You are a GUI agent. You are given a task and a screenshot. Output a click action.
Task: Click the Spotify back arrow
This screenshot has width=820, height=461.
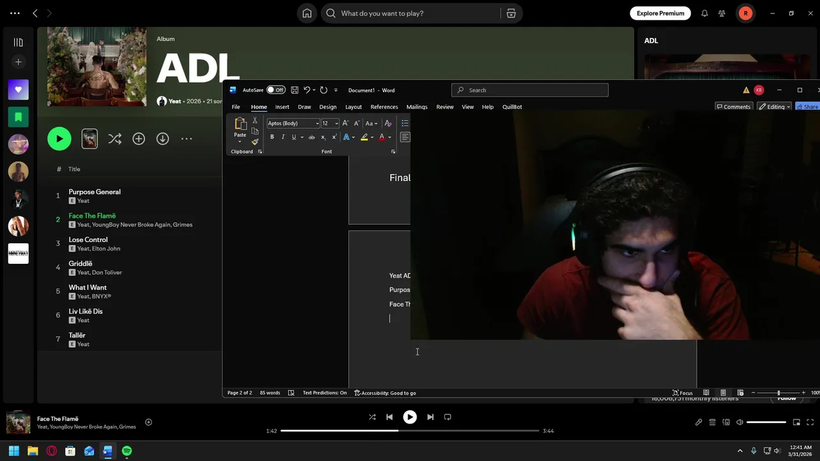[x=35, y=13]
